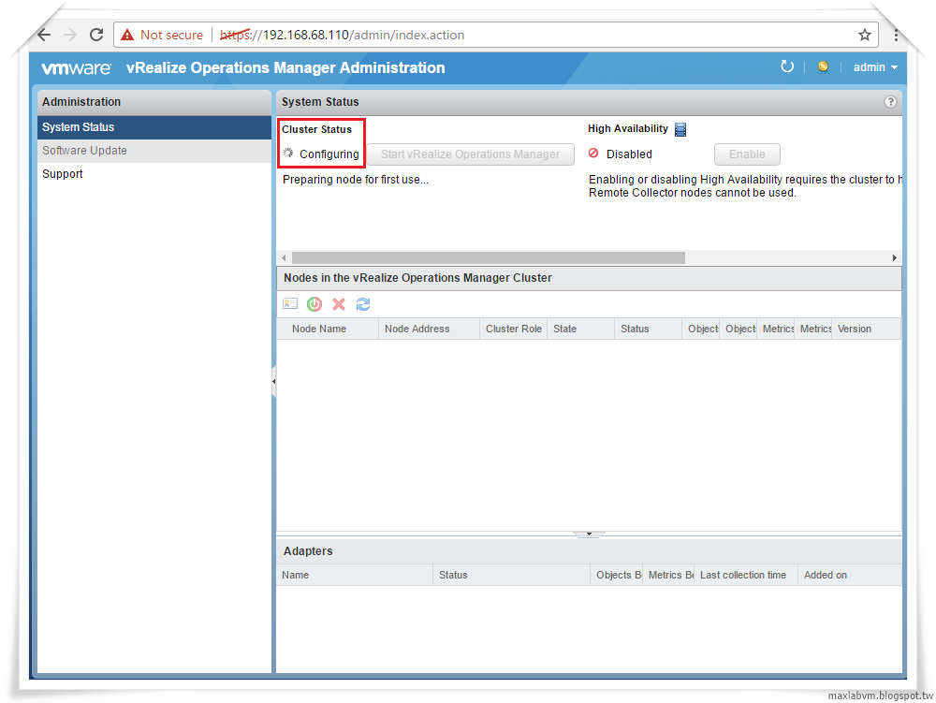The width and height of the screenshot is (936, 703).
Task: Sort nodes by Status column
Action: point(649,329)
